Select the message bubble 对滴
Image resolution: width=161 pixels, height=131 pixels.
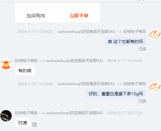coord(23,123)
